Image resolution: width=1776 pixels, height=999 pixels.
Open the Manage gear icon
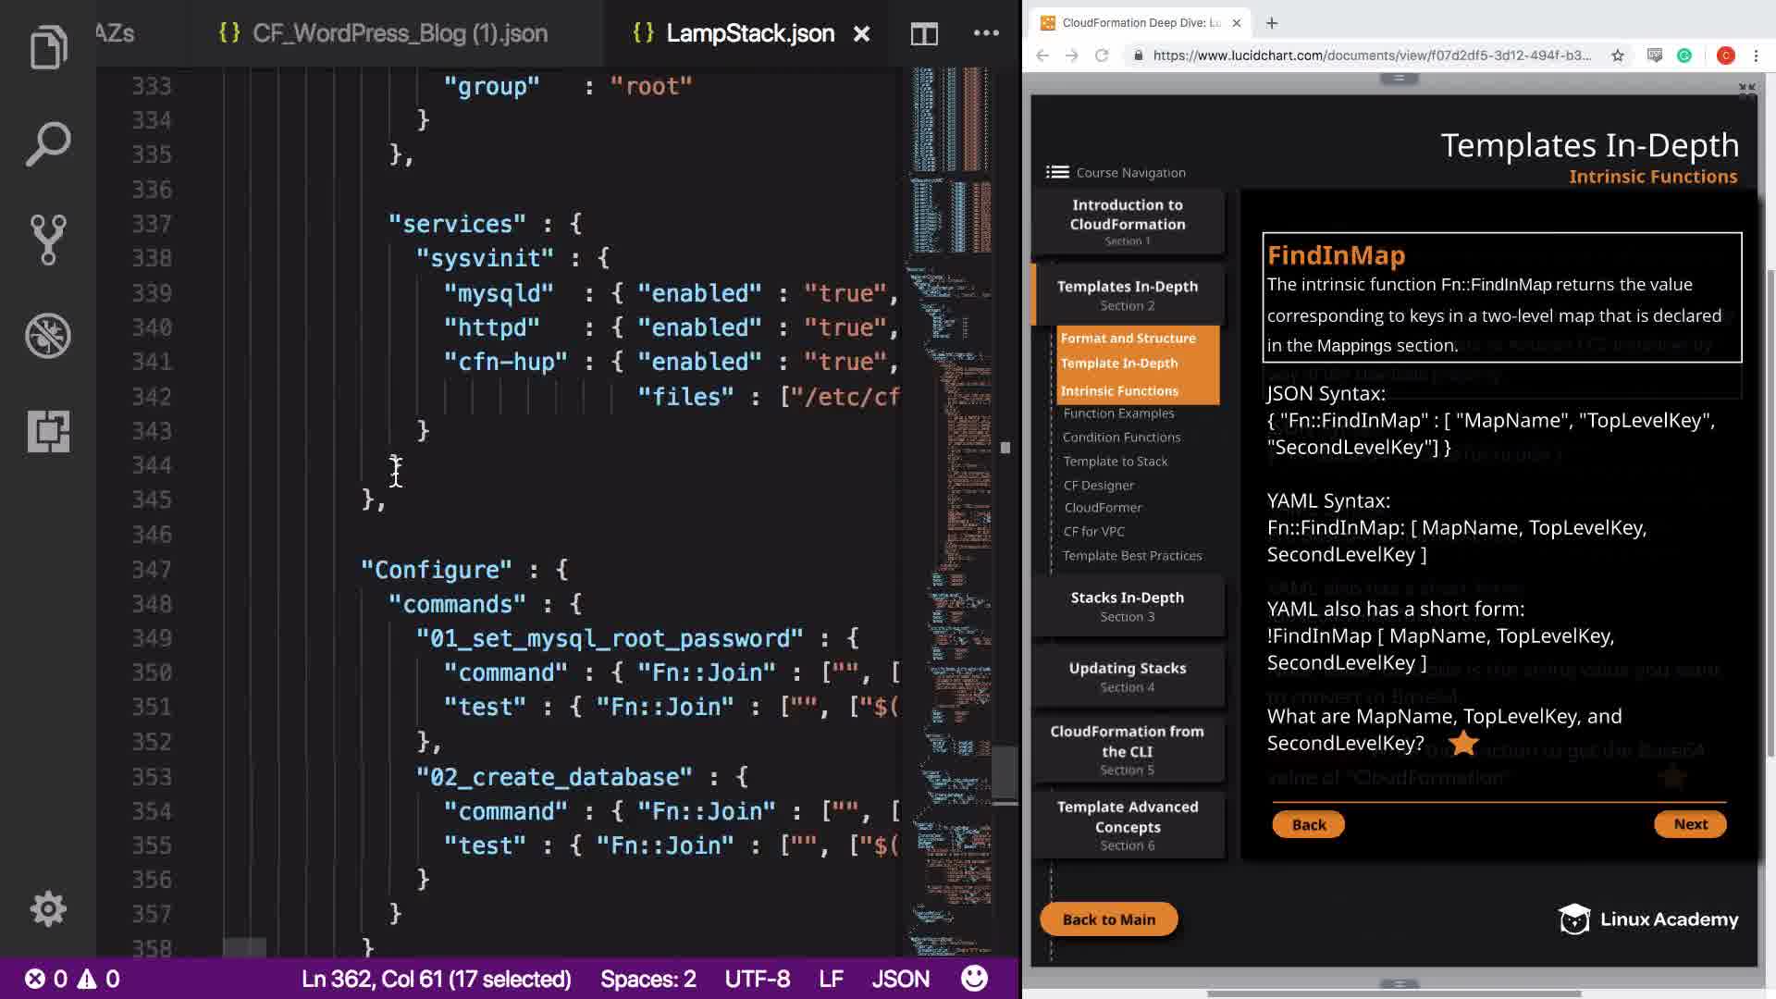click(x=48, y=909)
